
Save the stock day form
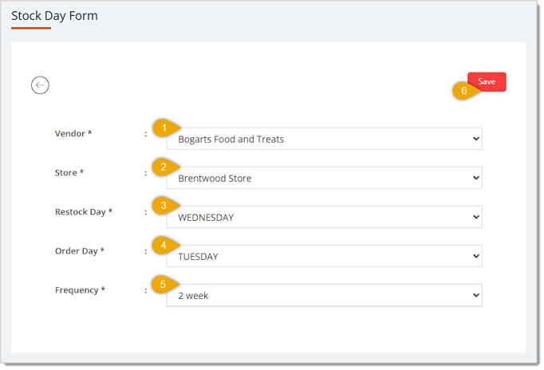click(487, 81)
